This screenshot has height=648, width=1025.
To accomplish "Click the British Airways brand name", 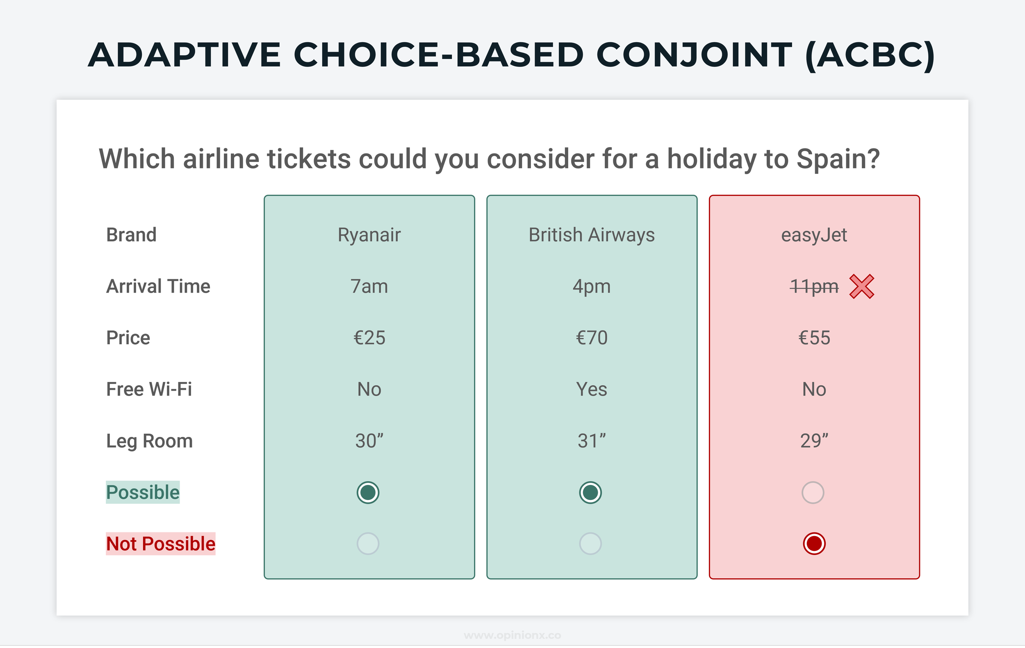I will coord(592,235).
